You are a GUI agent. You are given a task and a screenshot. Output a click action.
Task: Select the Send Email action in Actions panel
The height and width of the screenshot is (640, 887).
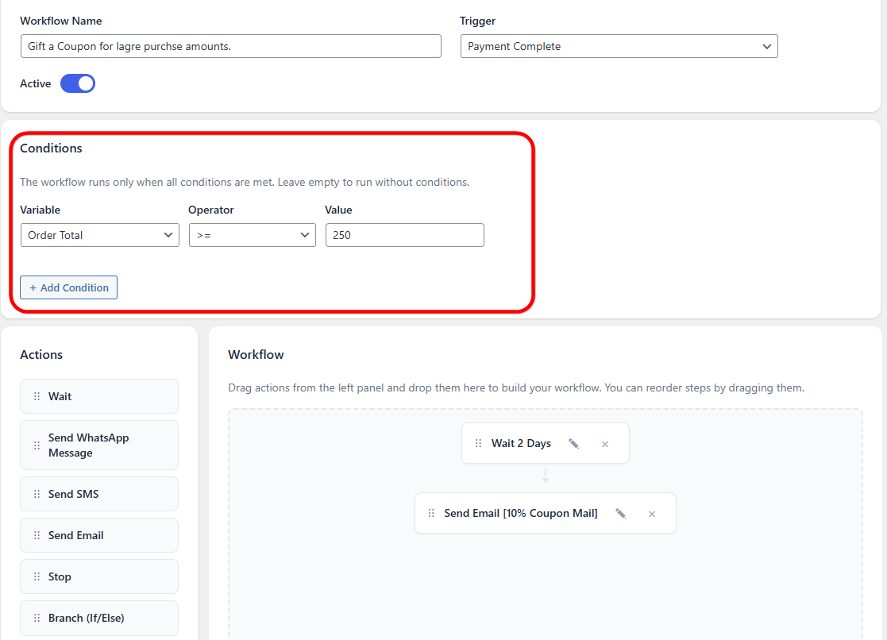(x=99, y=535)
